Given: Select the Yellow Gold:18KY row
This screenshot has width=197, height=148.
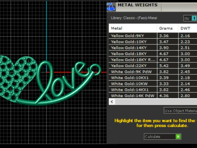Looking at the screenshot, I should coord(153,54).
